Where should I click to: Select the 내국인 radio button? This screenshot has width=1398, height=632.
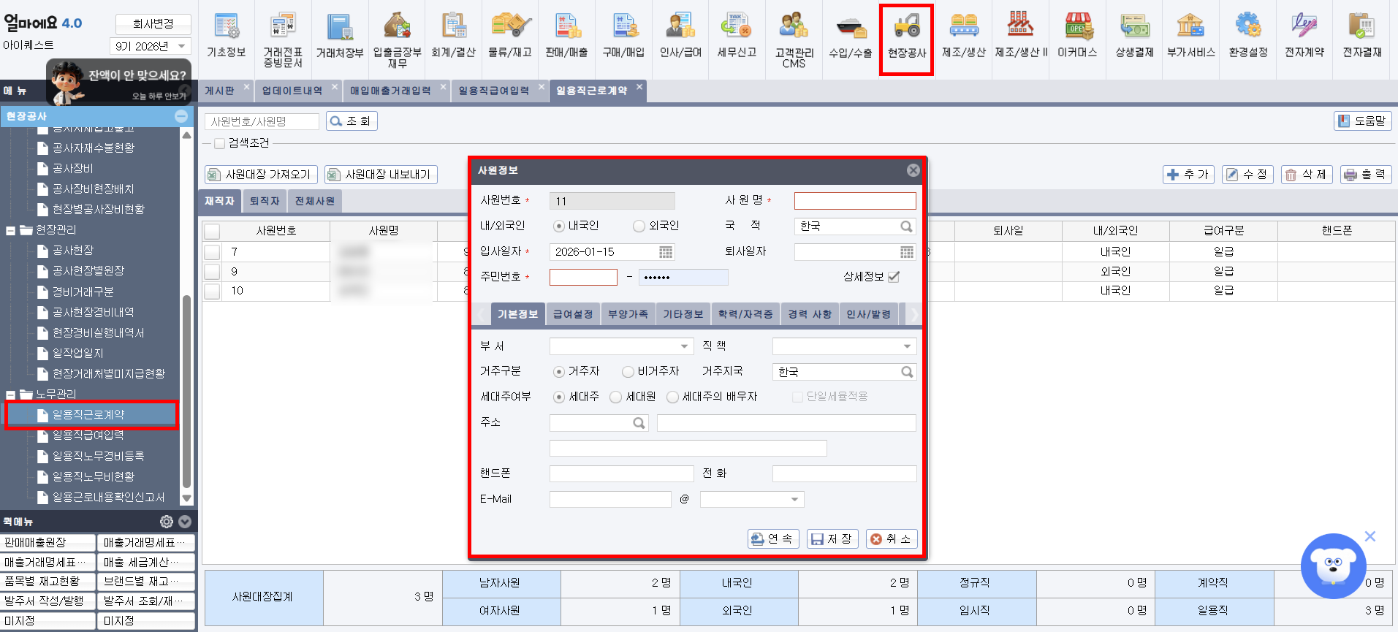(559, 226)
